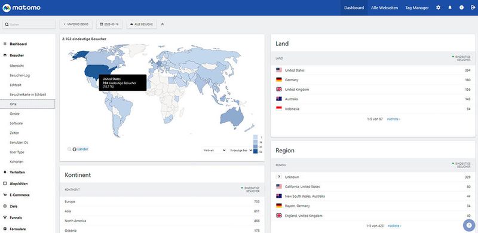Open Alle Webseiten in top navigation
The image size is (478, 233).
point(384,8)
